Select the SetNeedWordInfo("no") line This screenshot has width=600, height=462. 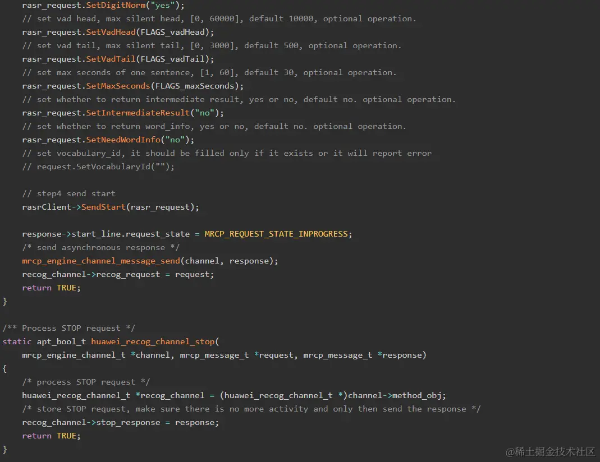point(108,140)
